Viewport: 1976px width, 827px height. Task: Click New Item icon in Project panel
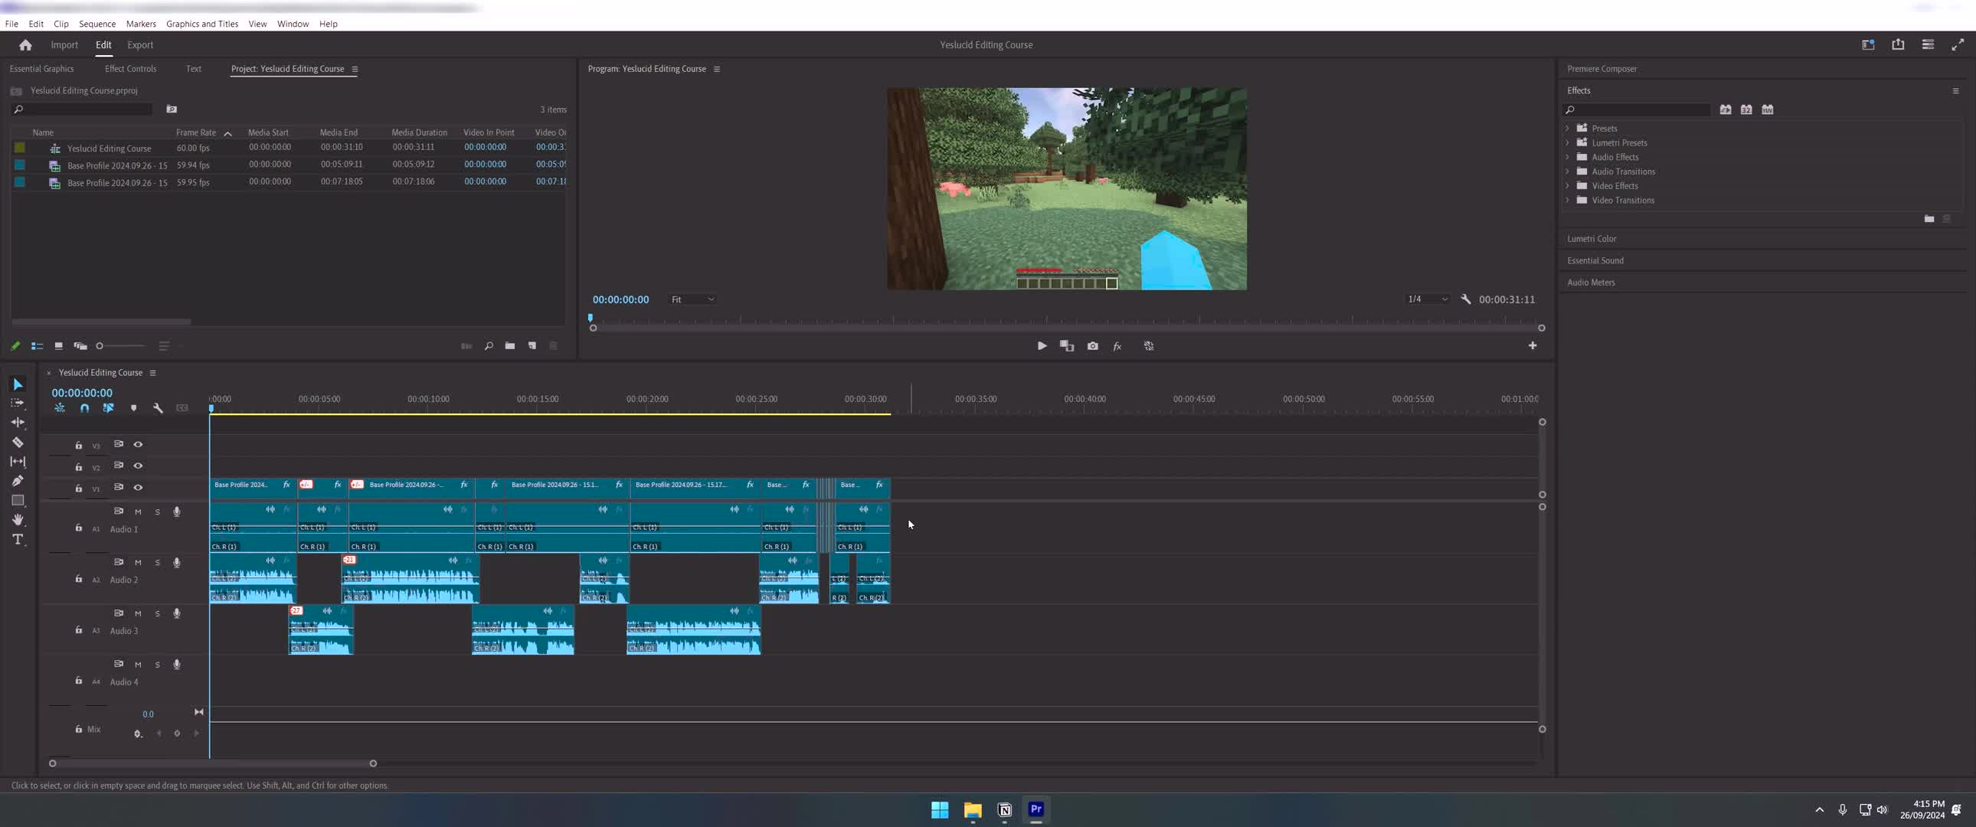532,346
